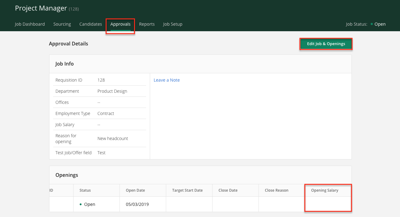Image resolution: width=400 pixels, height=217 pixels.
Task: Open the Job Dashboard tab
Action: coord(30,24)
